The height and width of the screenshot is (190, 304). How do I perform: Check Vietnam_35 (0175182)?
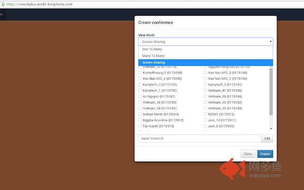click(205, 102)
